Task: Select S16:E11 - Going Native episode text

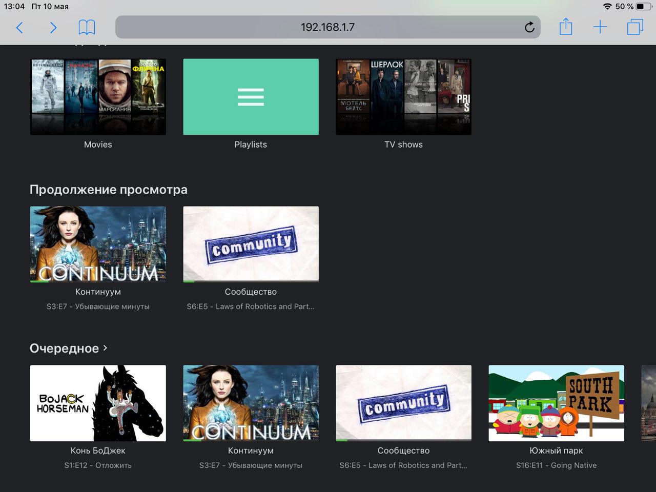Action: point(556,465)
